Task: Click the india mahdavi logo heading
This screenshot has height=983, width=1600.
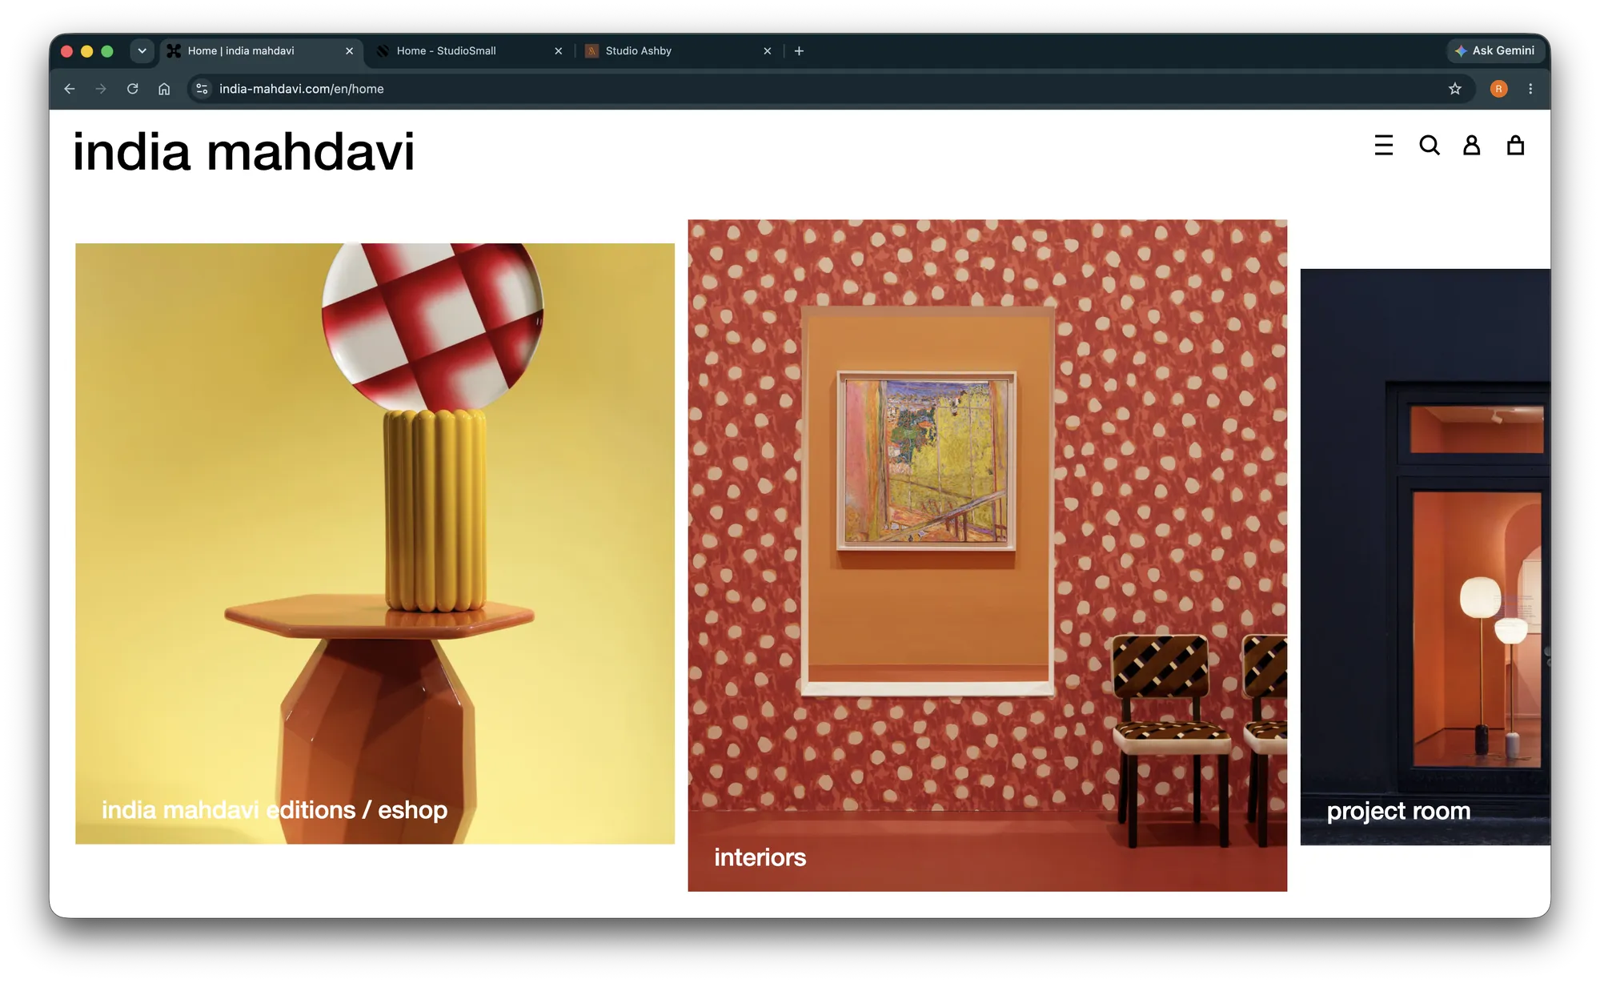Action: pyautogui.click(x=243, y=151)
